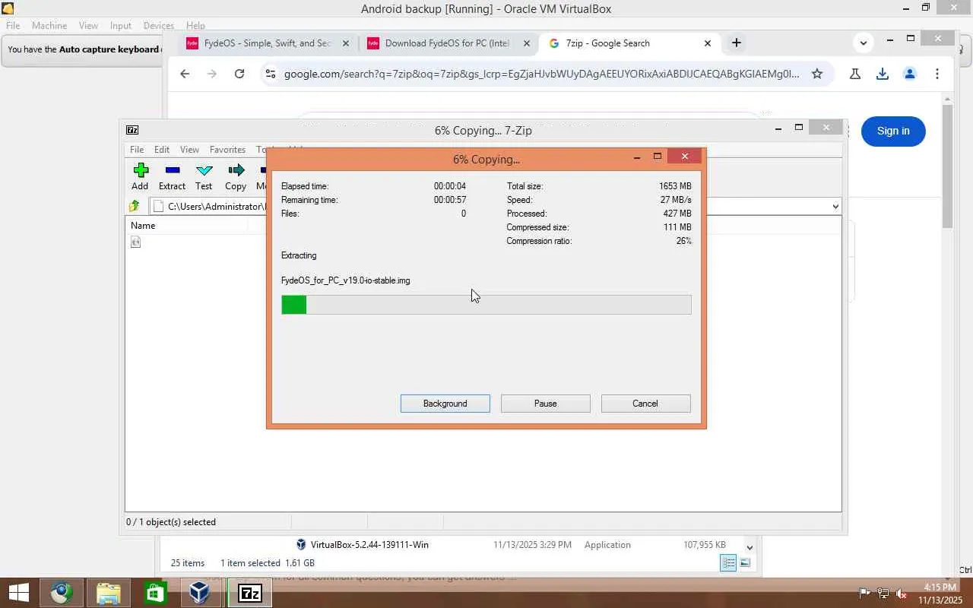
Task: Open the VirtualBox Input menu
Action: tap(121, 26)
